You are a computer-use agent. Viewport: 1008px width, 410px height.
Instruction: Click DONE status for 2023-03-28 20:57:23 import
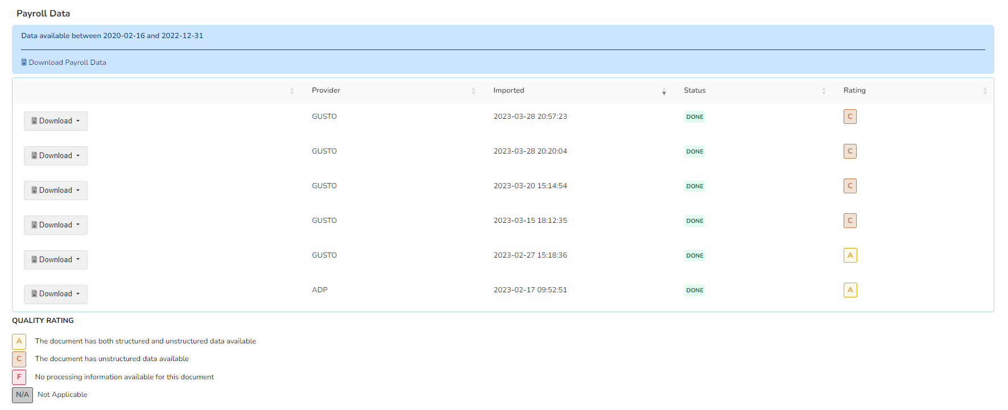point(695,117)
